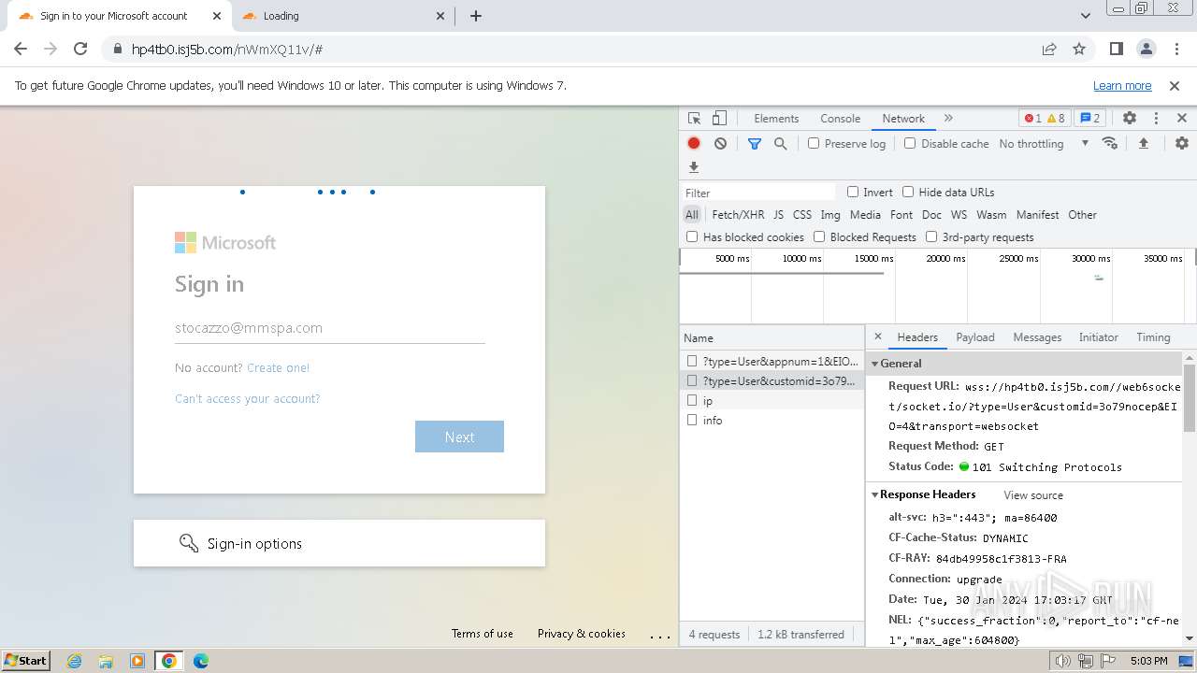Open network conditions wifi icon
This screenshot has width=1197, height=673.
click(1110, 143)
